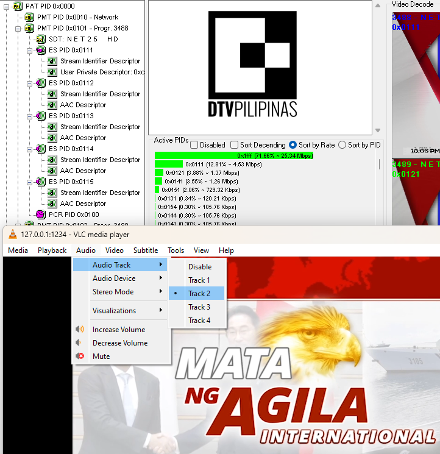Collapse the ES PID 0x0114 node
Image resolution: width=440 pixels, height=454 pixels.
(29, 149)
